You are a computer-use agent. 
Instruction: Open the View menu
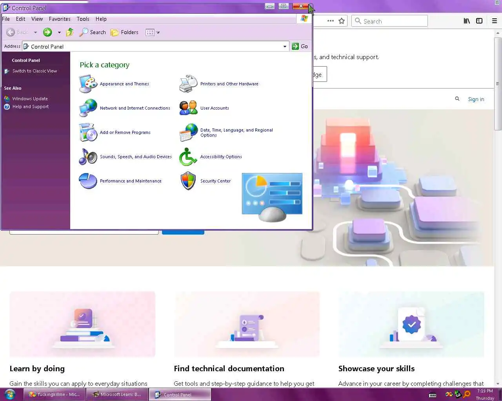point(37,19)
